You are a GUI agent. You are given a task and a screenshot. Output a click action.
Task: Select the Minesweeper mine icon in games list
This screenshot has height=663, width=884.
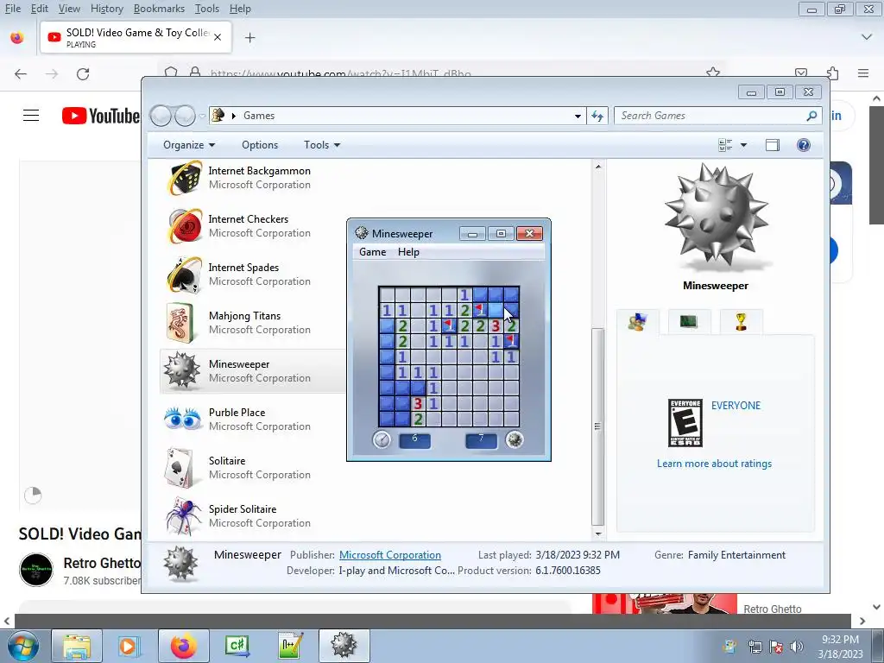point(181,371)
